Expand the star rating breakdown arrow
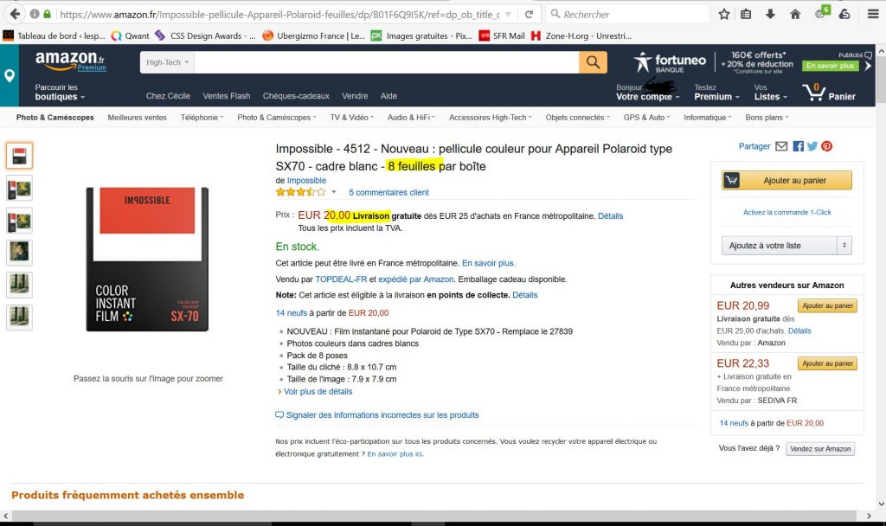Viewport: 886px width, 526px height. [334, 192]
